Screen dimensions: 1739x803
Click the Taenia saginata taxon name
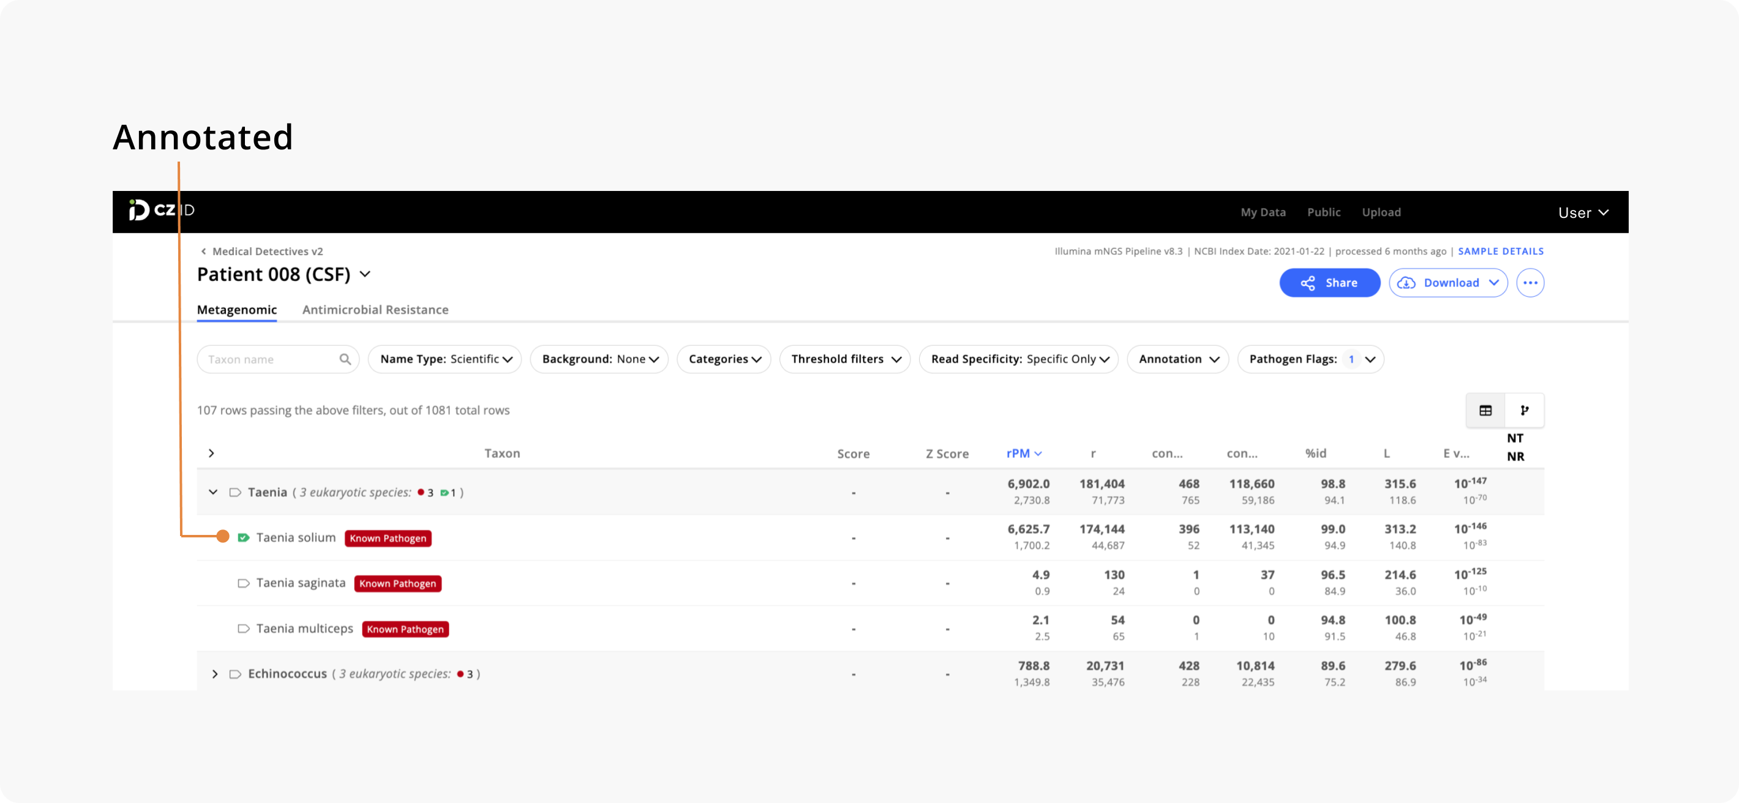[x=301, y=583]
